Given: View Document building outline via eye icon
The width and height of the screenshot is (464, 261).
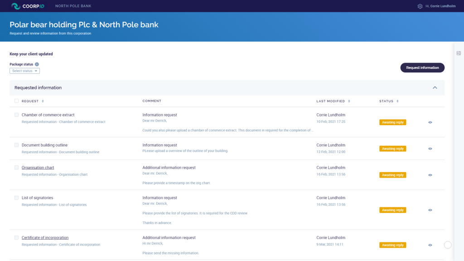Looking at the screenshot, I should coord(430,149).
